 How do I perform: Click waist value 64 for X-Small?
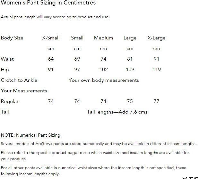point(51,59)
